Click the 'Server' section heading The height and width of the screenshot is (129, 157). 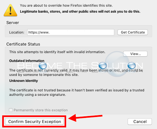pos(13,23)
